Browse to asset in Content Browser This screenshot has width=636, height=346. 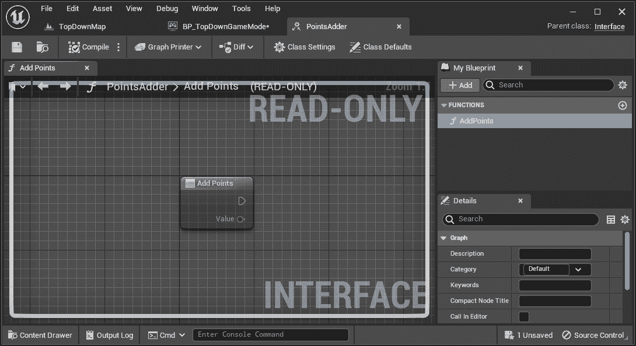(x=42, y=47)
